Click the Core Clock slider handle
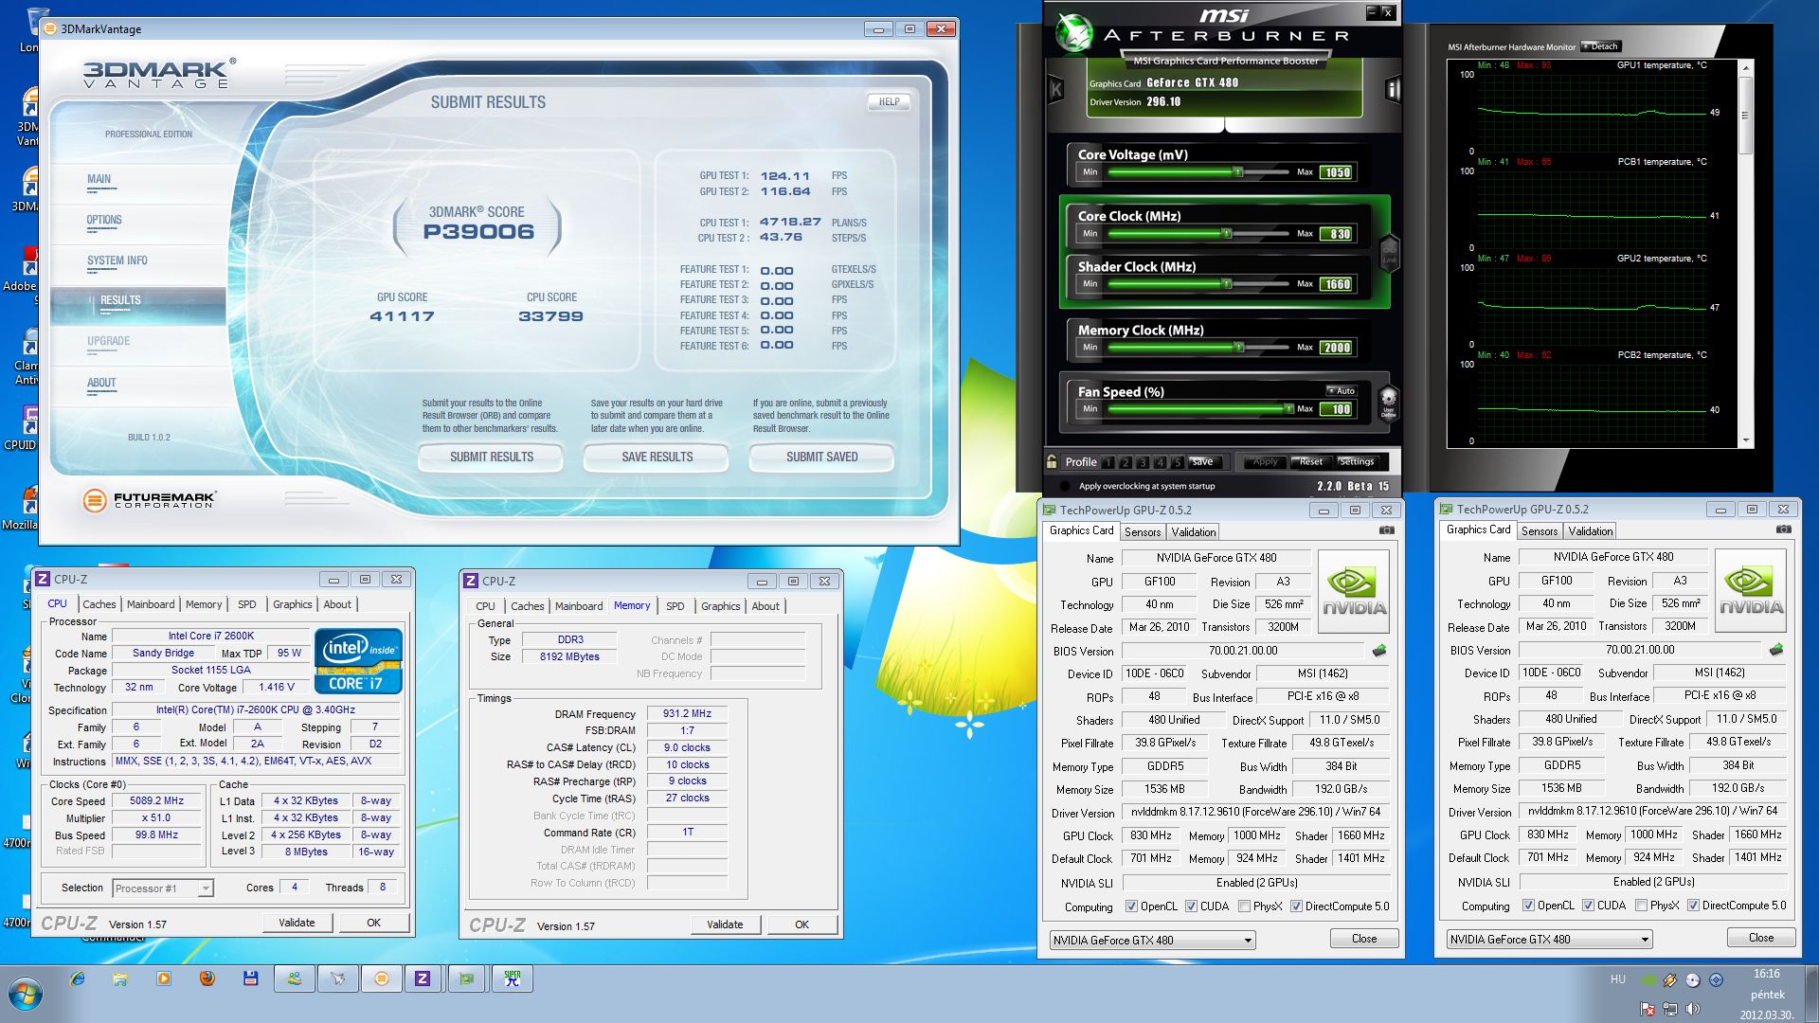The width and height of the screenshot is (1819, 1023). point(1226,233)
